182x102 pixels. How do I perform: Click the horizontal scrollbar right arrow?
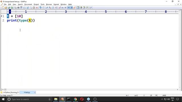coord(177,90)
